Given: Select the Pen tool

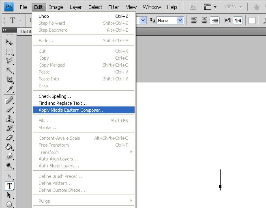Looking at the screenshot, I should point(9,177).
